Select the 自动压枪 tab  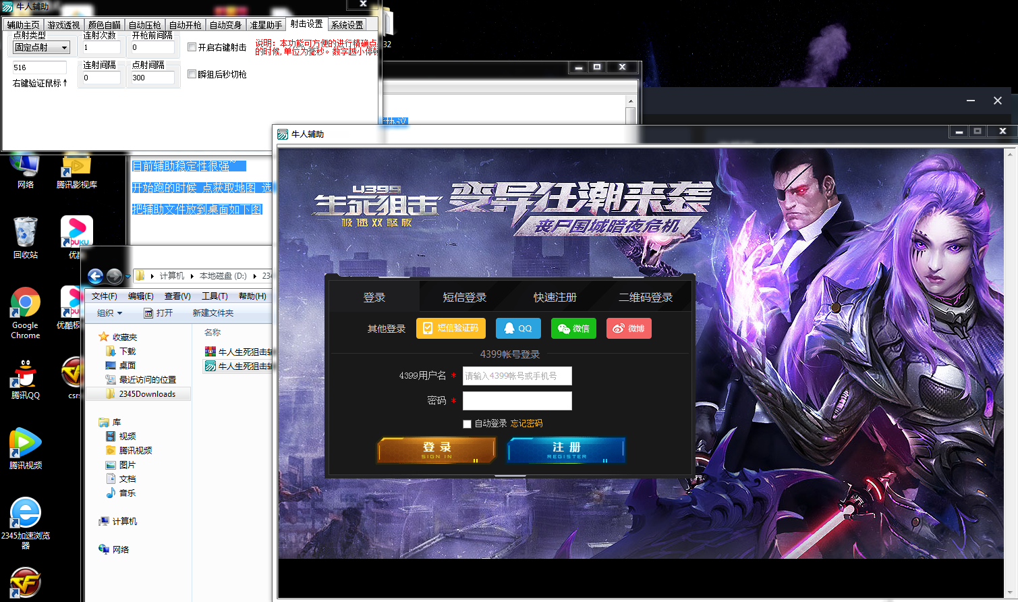click(145, 25)
